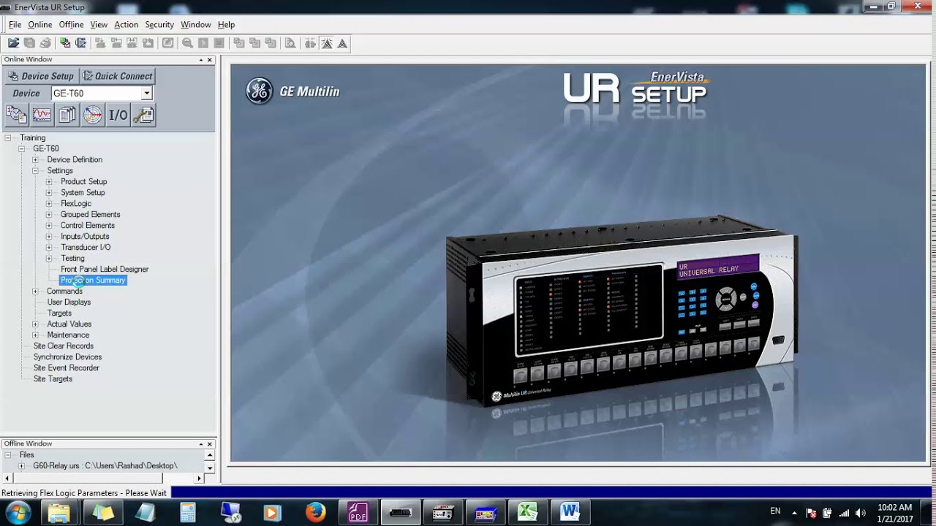936x526 pixels.
Task: Collapse the GE-T60 tree node
Action: click(22, 149)
